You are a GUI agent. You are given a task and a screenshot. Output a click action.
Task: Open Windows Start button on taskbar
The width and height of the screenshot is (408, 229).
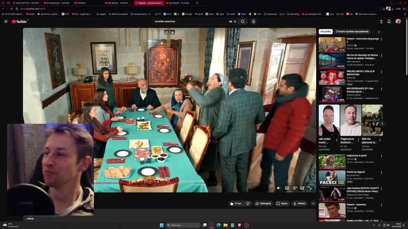162,225
